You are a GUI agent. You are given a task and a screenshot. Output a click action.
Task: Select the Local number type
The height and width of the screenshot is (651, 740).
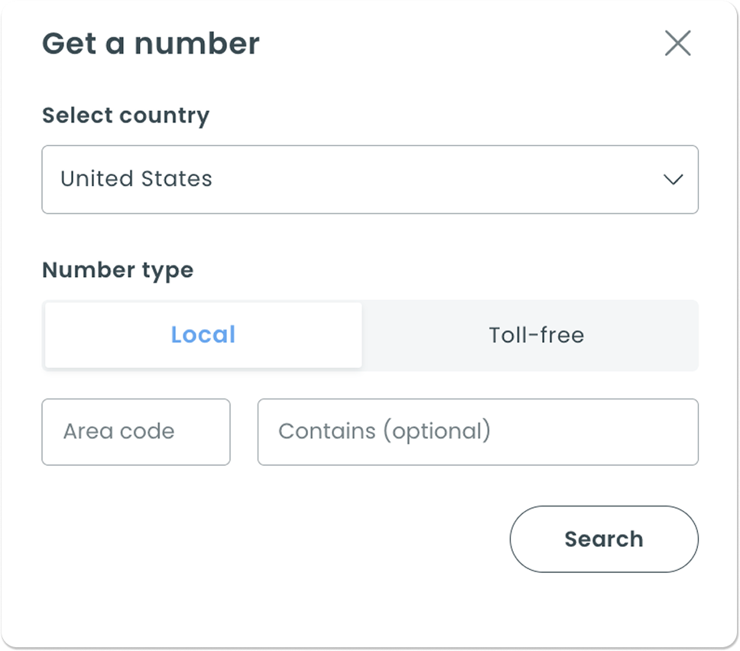tap(203, 335)
